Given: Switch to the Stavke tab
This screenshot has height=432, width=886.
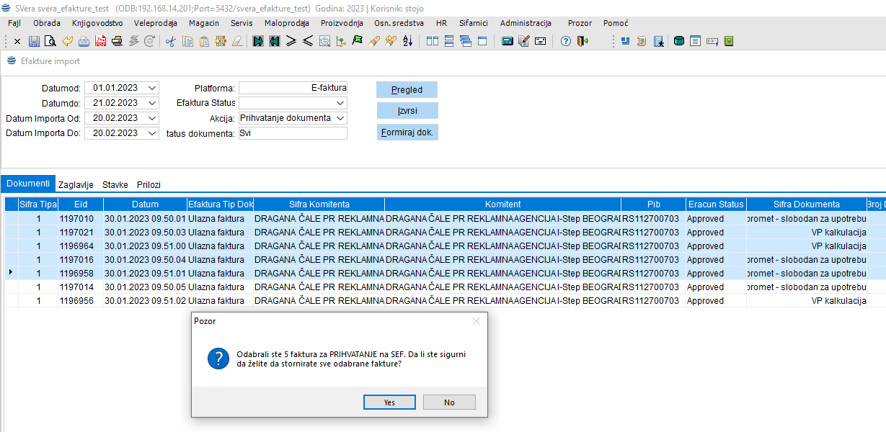Looking at the screenshot, I should (115, 185).
